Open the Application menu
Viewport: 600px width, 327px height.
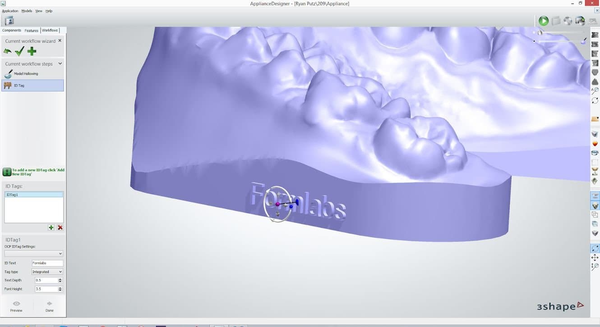[x=10, y=11]
